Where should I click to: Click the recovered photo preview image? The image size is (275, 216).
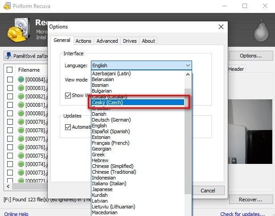(x=250, y=132)
